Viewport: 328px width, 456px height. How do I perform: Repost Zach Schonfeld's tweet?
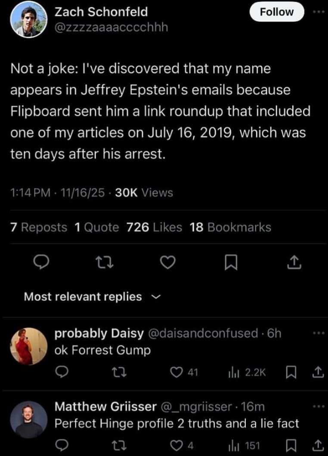[105, 262]
